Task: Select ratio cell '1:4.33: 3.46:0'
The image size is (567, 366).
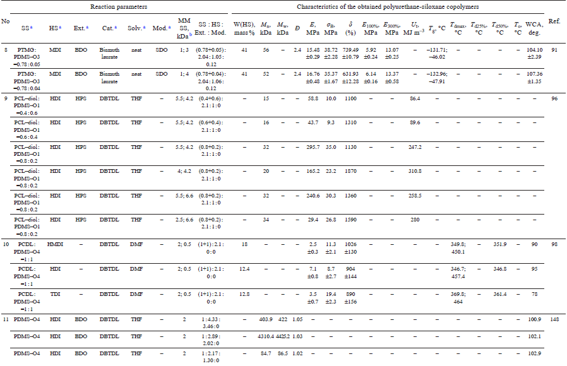Action: point(211,323)
